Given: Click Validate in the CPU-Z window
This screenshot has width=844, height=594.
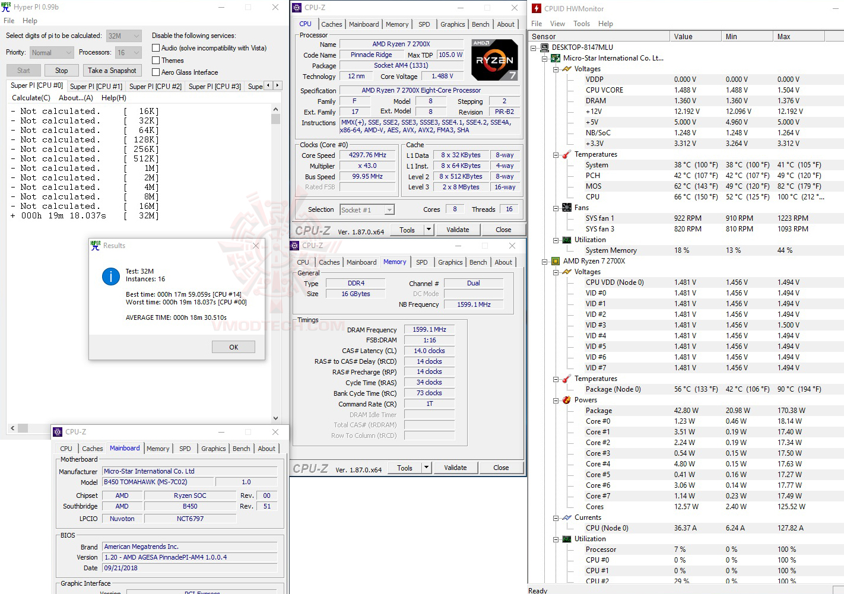Looking at the screenshot, I should click(458, 229).
